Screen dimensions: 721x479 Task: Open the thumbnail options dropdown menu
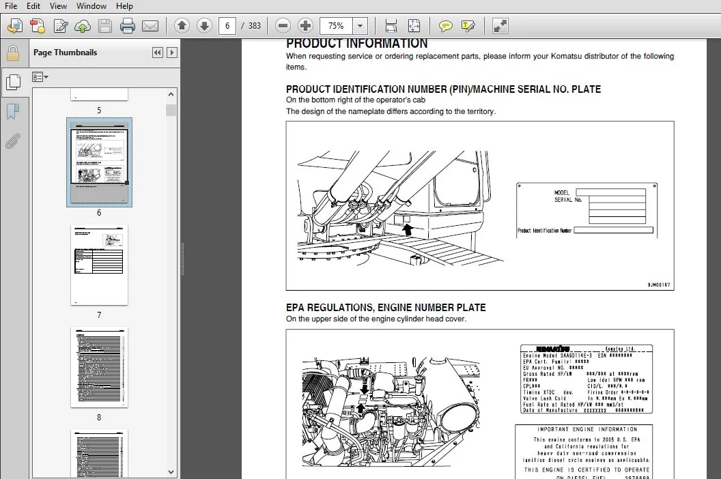[40, 77]
